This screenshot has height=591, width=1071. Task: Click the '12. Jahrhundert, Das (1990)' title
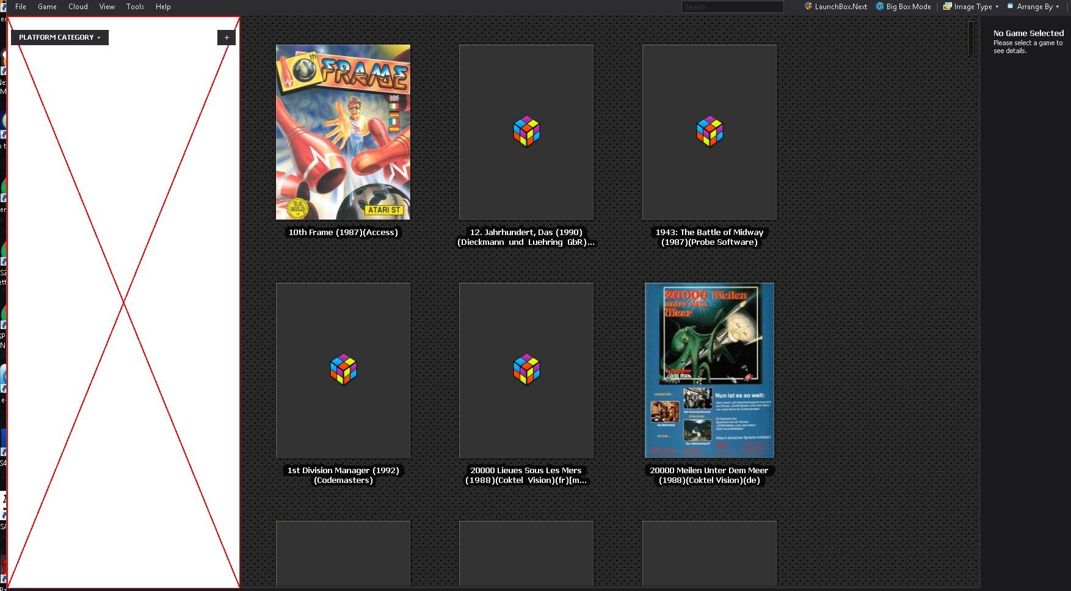coord(526,237)
